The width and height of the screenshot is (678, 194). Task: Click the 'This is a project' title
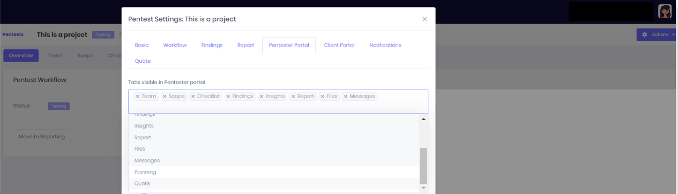[62, 35]
